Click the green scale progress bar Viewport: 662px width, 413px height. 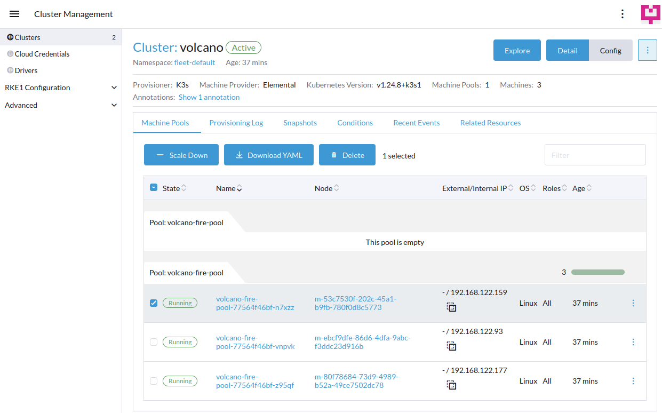tap(597, 272)
